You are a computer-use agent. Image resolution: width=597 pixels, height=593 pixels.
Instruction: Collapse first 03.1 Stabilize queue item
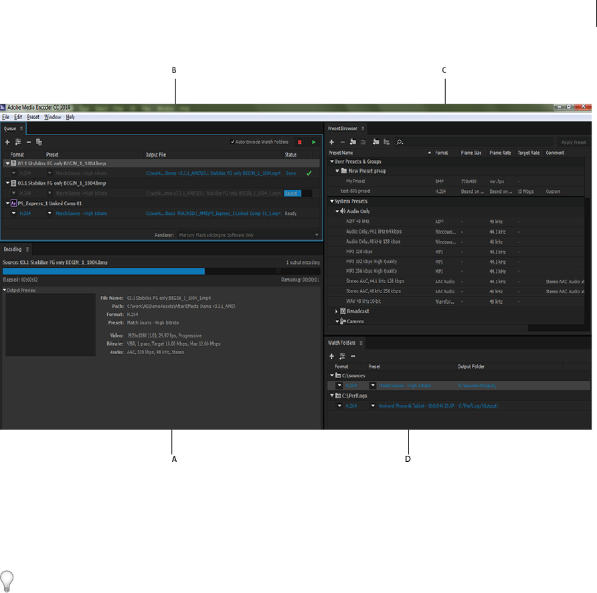click(7, 163)
